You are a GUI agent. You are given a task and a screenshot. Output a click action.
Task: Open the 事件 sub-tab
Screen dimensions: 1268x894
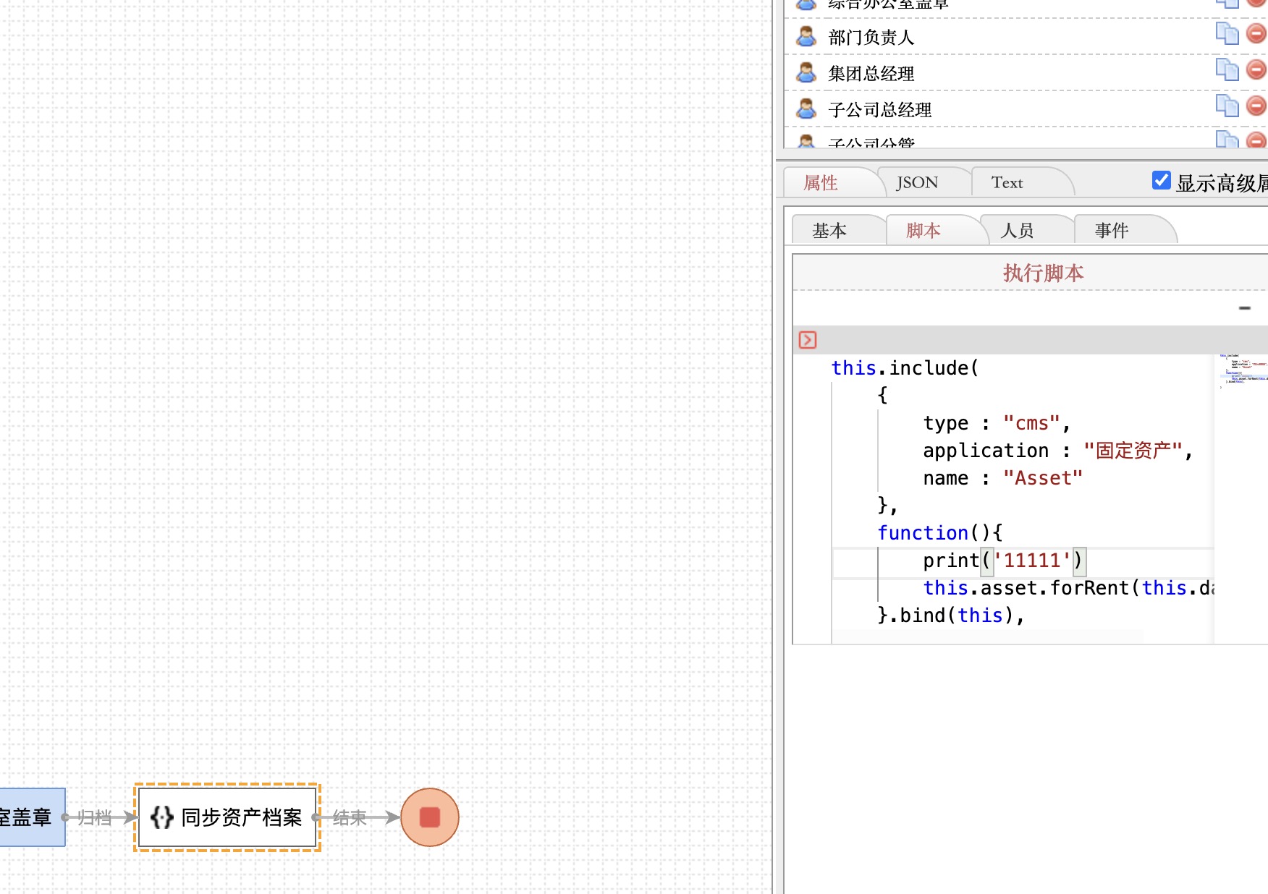pyautogui.click(x=1112, y=231)
